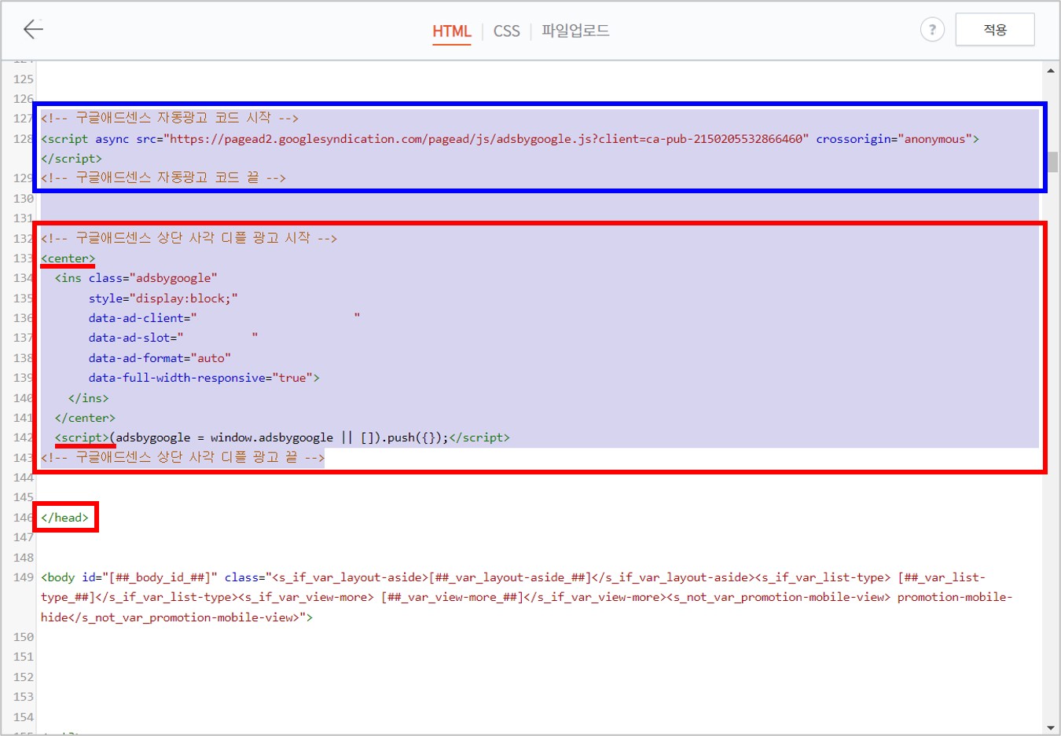Click the scrollbar down arrow
The height and width of the screenshot is (736, 1061).
pos(1051,727)
